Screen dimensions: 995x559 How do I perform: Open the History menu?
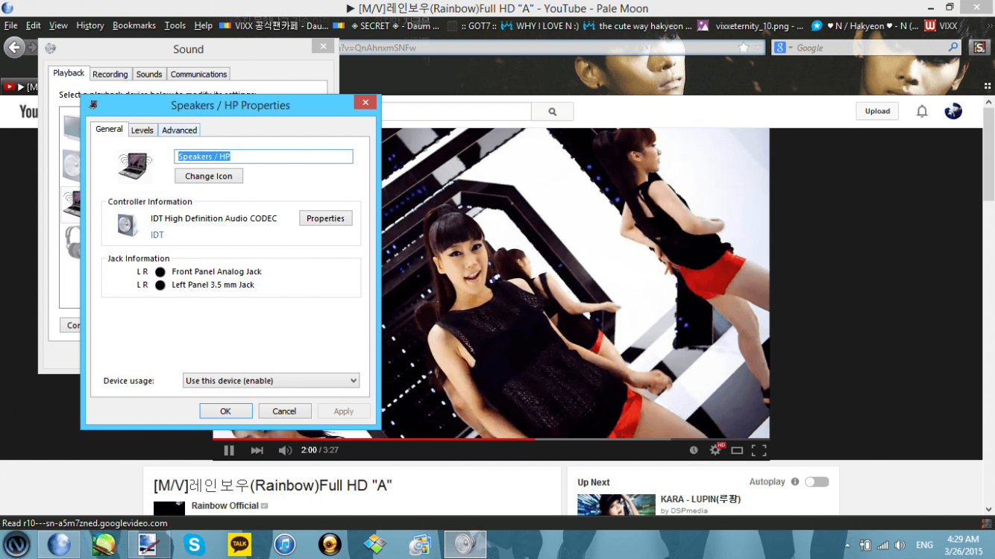tap(90, 25)
